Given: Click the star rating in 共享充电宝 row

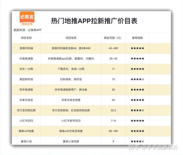Looking at the screenshot, I should [137, 100].
